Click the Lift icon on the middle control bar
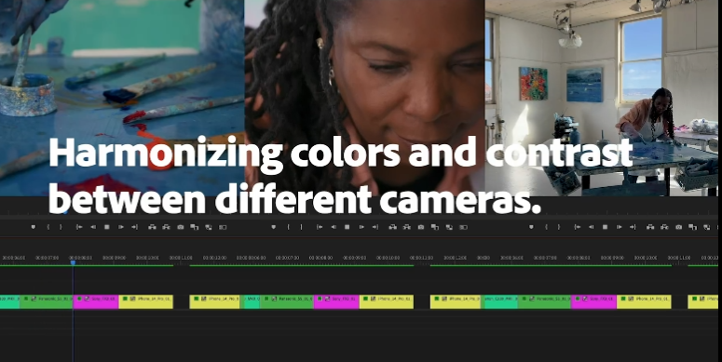 [x=393, y=227]
